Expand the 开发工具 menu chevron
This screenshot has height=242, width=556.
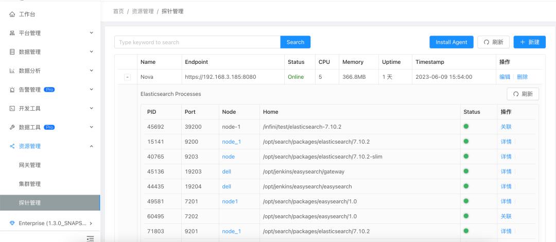click(91, 108)
